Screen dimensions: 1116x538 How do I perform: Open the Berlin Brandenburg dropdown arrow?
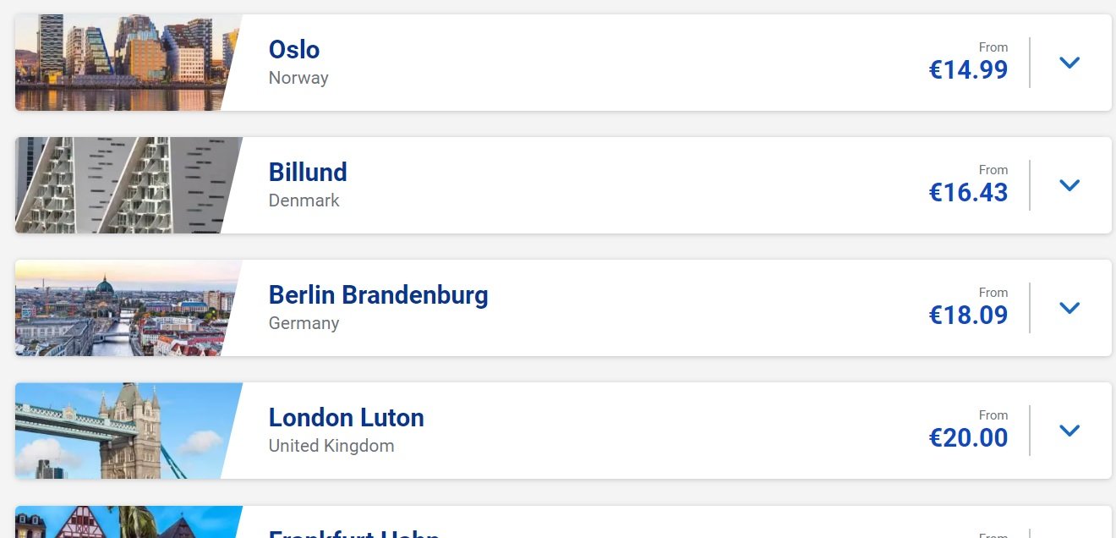(1069, 308)
